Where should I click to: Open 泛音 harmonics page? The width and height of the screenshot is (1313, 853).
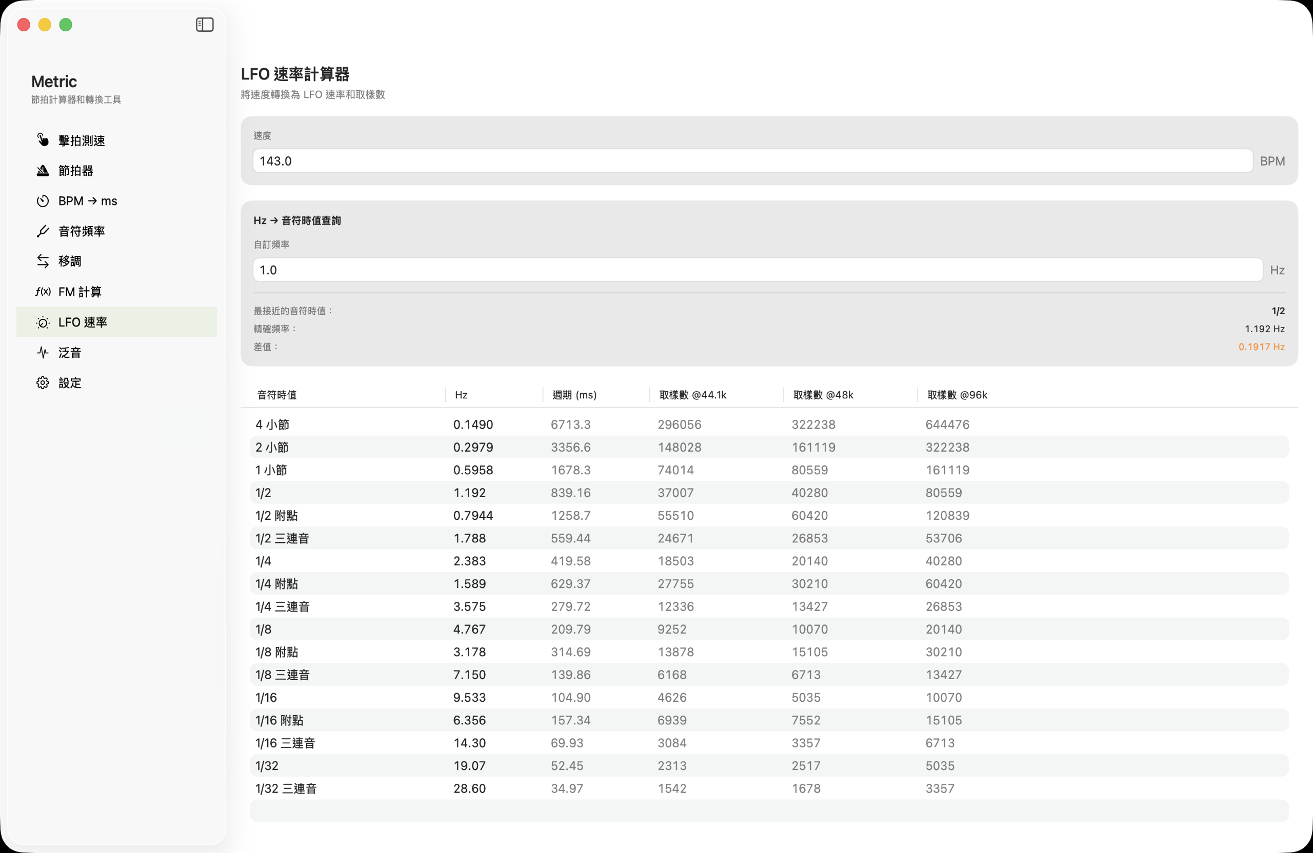pyautogui.click(x=116, y=352)
